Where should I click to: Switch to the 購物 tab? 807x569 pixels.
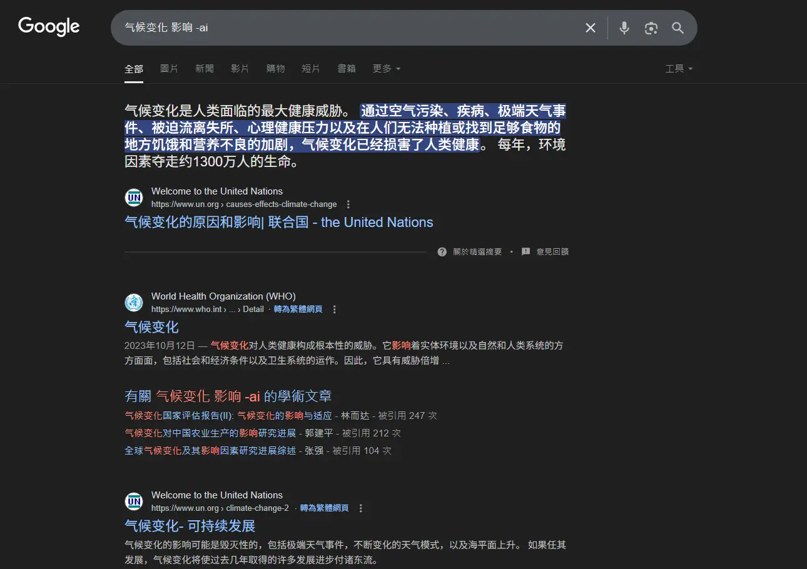pyautogui.click(x=275, y=69)
